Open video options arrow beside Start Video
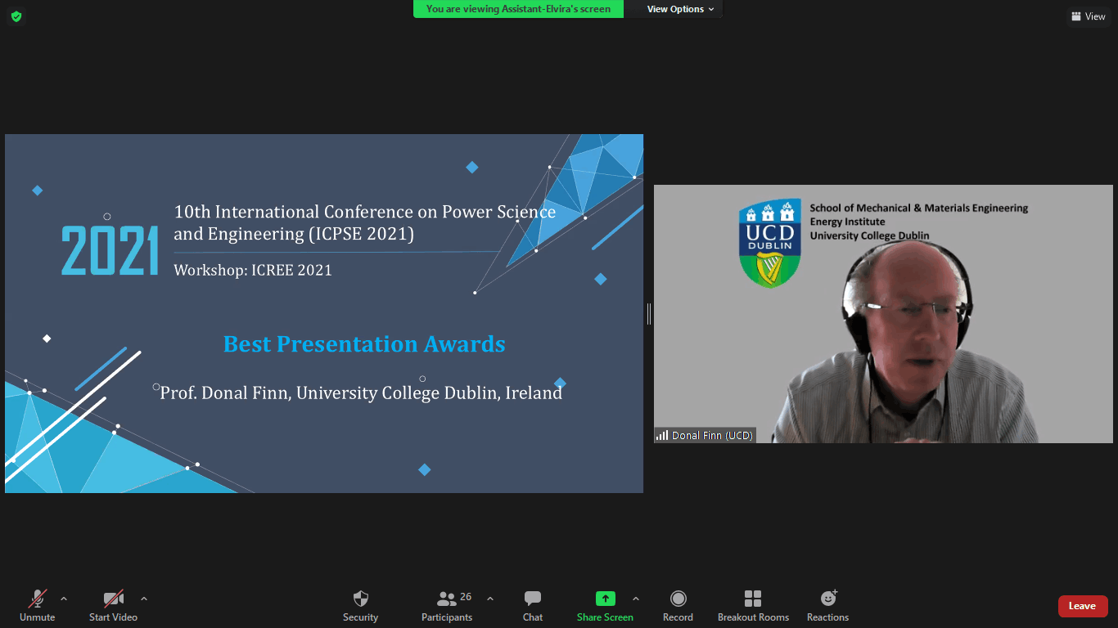 (144, 599)
